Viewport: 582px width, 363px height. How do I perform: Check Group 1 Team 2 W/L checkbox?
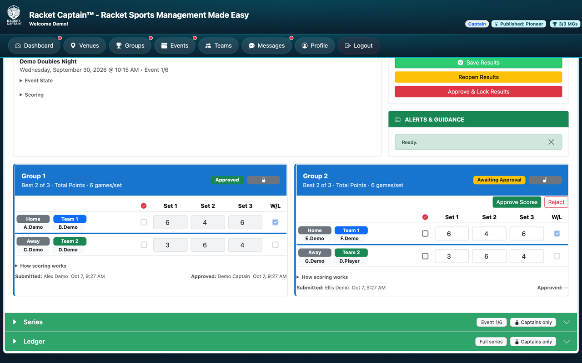click(x=275, y=245)
